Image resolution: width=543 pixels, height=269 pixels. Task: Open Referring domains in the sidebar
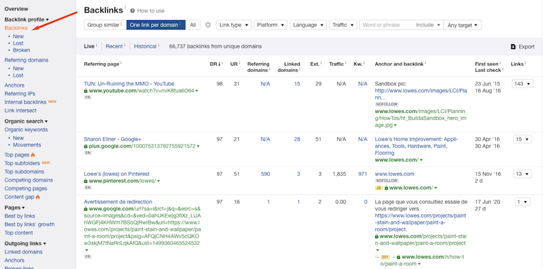26,60
